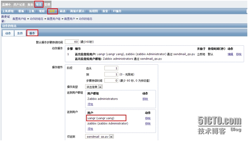Screen dimensions: 248x141
Task: Select zabbix (zabbix Administrator) user entry
Action: (108, 123)
